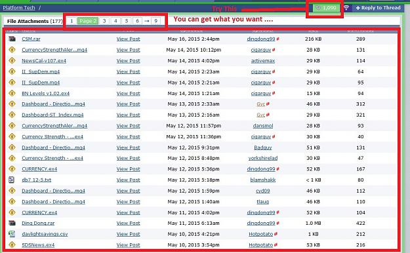Open db7 12-5.txt file link
Screen dimensions: 410x253
click(36, 180)
